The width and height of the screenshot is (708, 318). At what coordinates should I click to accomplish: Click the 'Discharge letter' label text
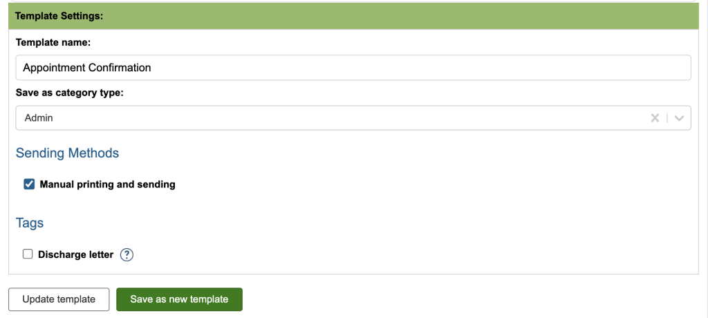[75, 254]
